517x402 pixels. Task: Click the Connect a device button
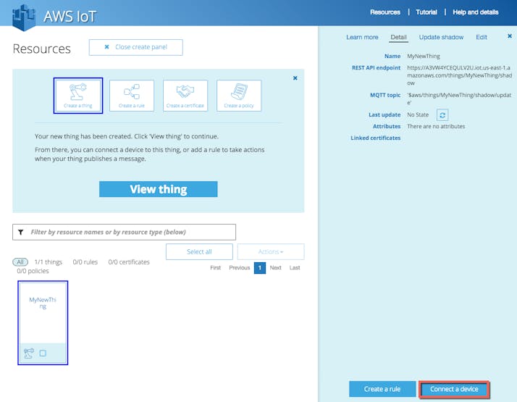[454, 389]
